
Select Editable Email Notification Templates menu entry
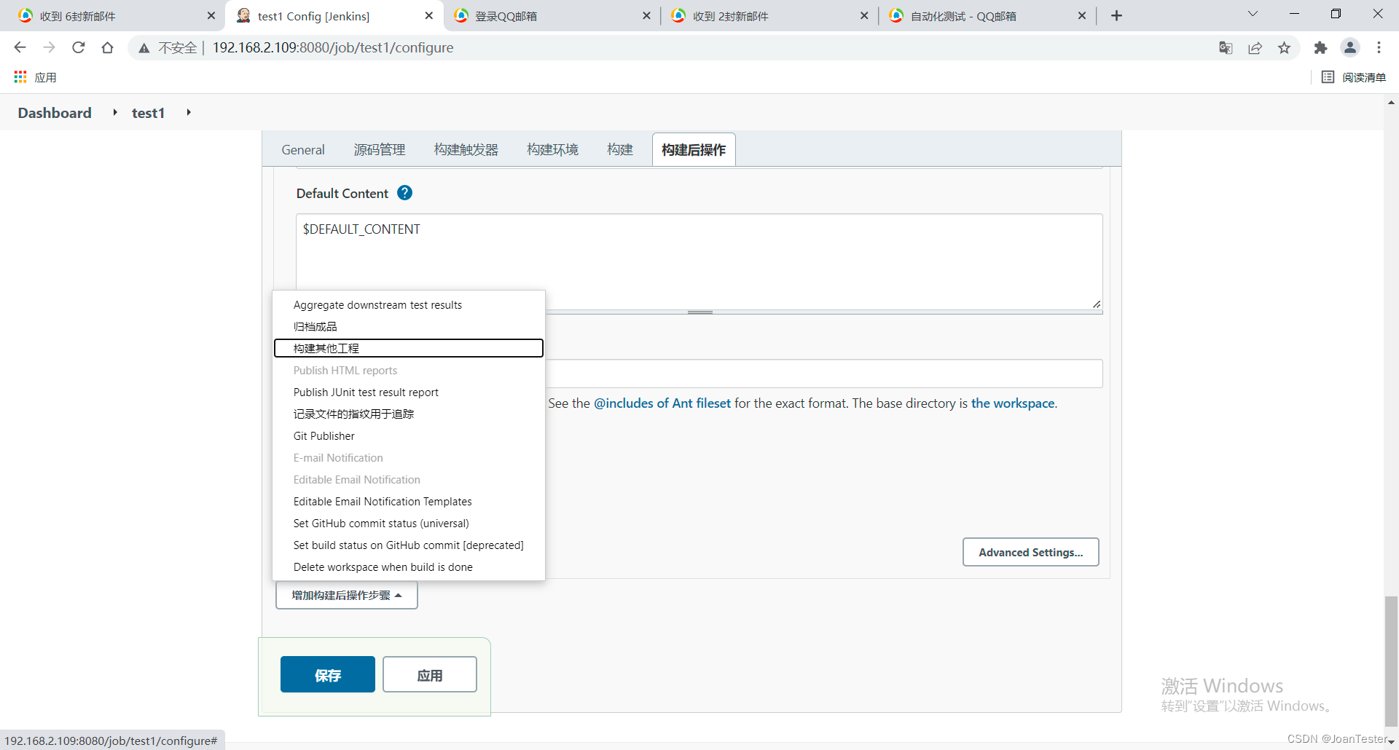(x=383, y=501)
